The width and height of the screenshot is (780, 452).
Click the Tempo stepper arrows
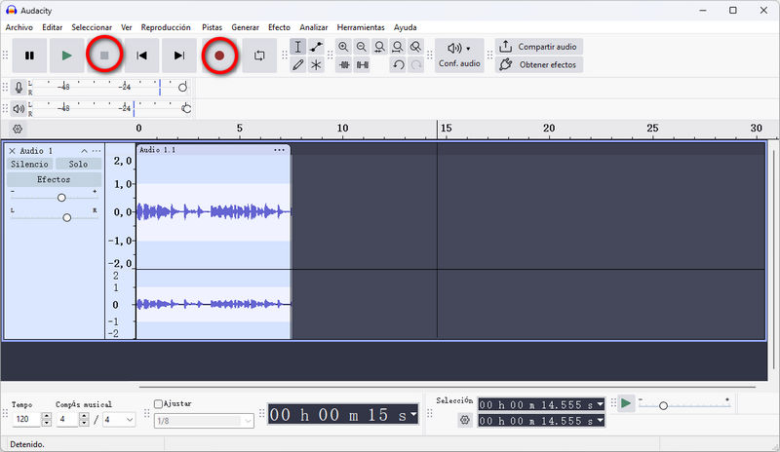click(x=46, y=419)
